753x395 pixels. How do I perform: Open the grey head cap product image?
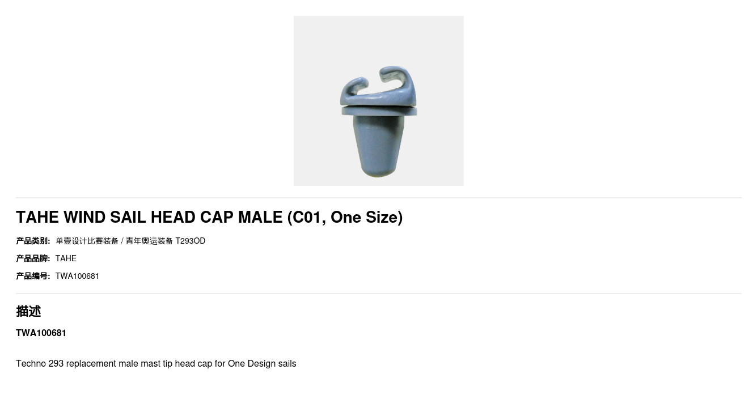(x=378, y=101)
